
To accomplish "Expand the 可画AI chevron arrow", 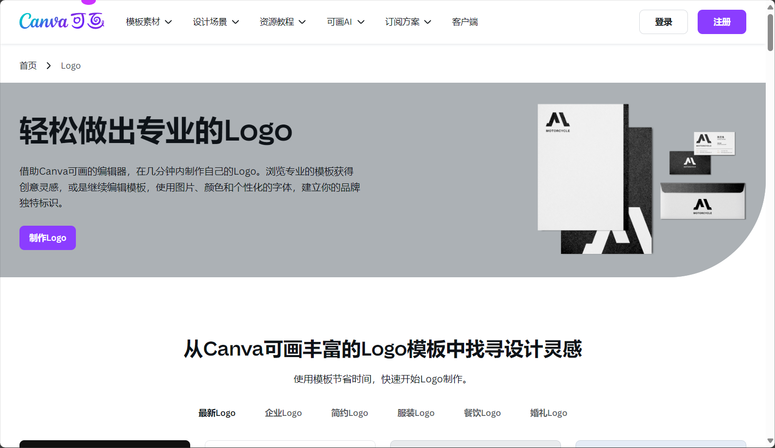I will [x=361, y=22].
